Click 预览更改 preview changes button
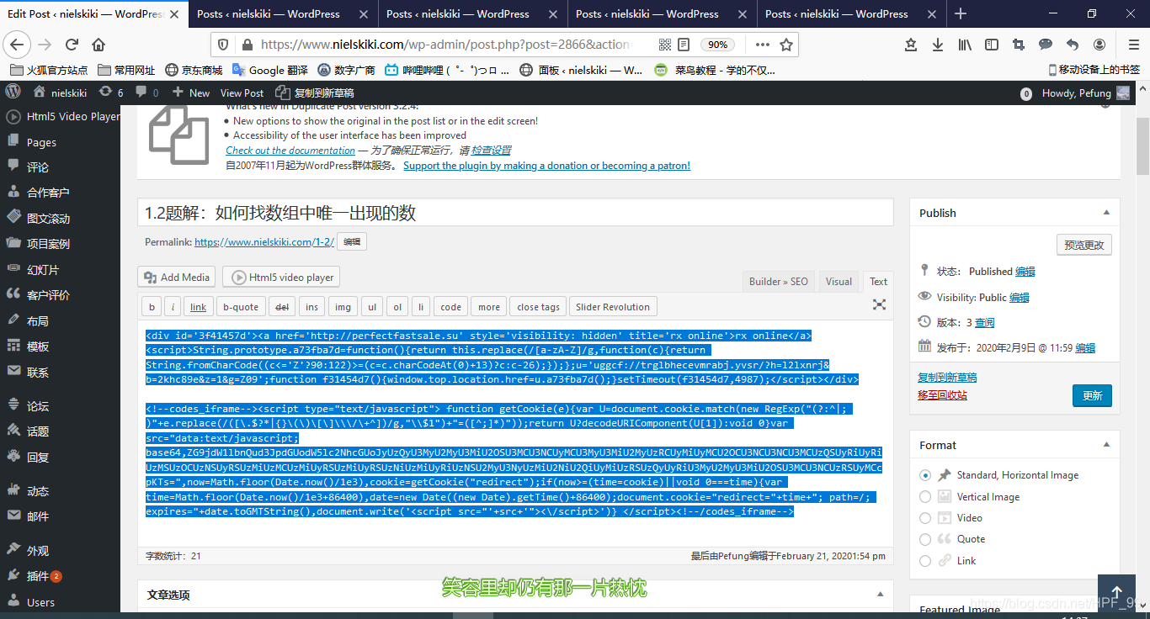The image size is (1150, 619). point(1084,245)
